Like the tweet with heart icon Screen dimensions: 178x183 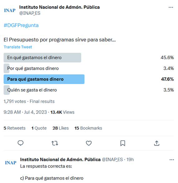pos(89,143)
